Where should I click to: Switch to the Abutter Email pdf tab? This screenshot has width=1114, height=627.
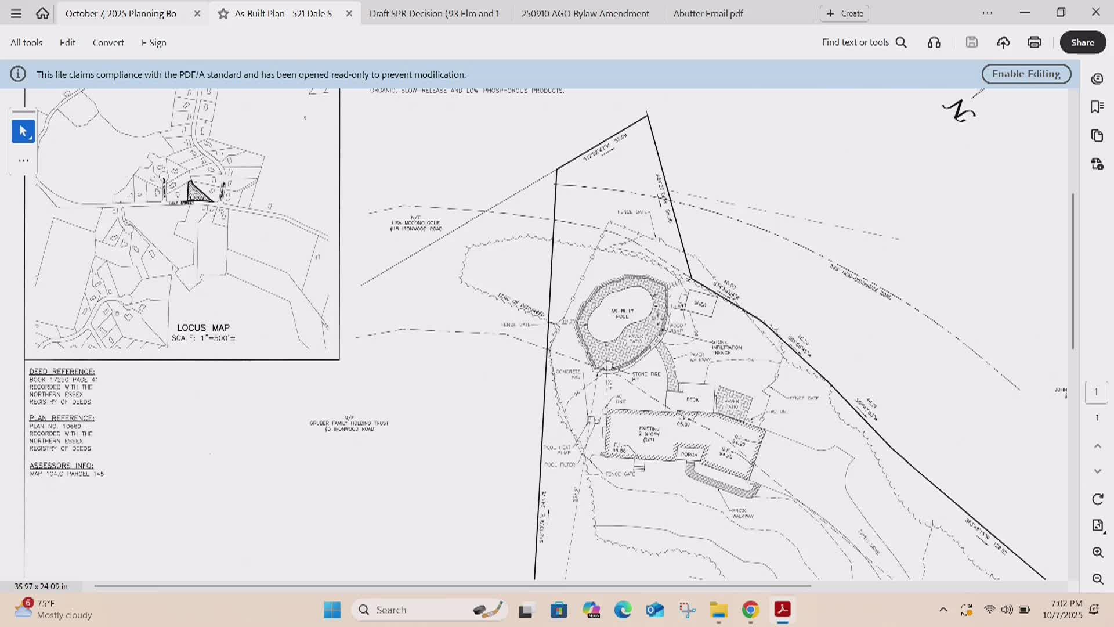[x=708, y=13]
